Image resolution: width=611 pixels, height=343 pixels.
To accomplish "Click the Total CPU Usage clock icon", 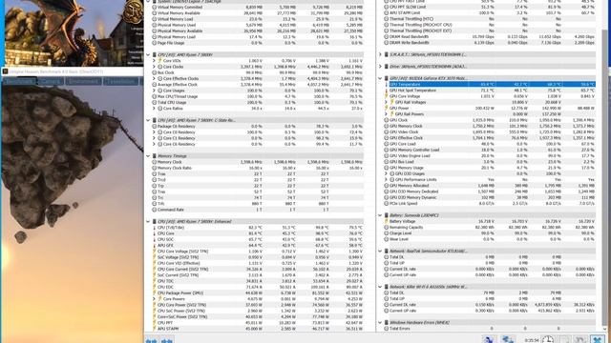I will [x=155, y=103].
